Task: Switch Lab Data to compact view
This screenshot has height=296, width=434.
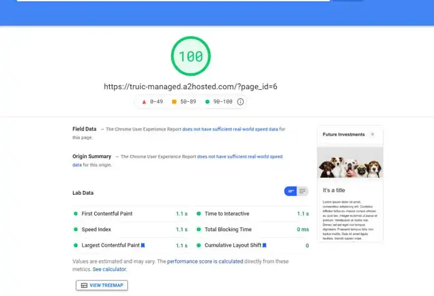Action: pos(291,191)
